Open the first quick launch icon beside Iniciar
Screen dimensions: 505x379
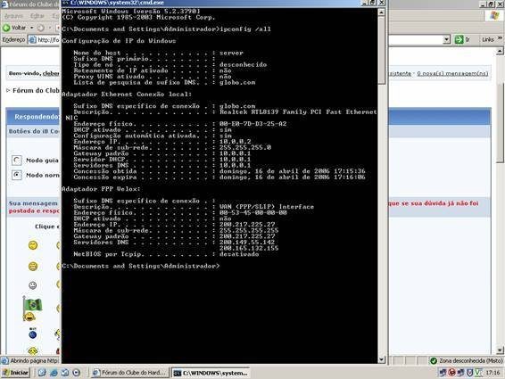click(42, 373)
